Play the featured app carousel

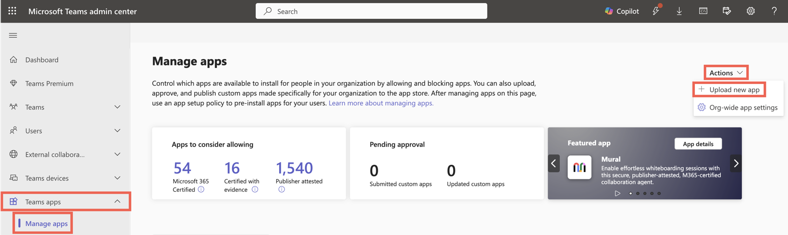tap(617, 193)
